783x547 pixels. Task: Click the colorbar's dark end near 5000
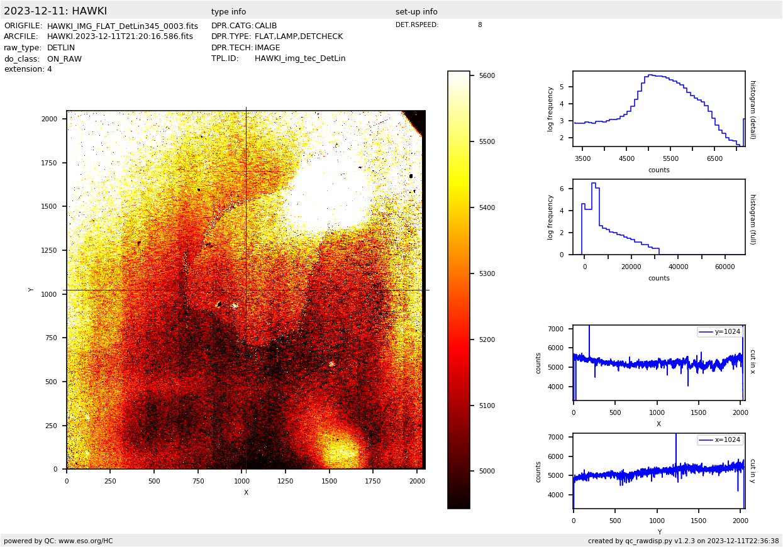pos(458,471)
